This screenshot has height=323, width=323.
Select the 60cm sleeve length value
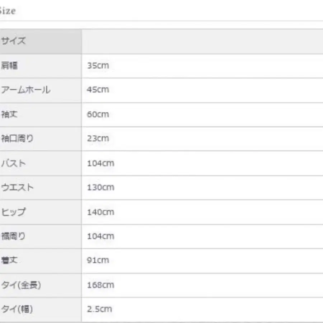98,114
